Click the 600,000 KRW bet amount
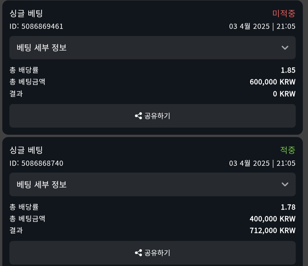Screen dimensions: 308x266 click(272, 82)
